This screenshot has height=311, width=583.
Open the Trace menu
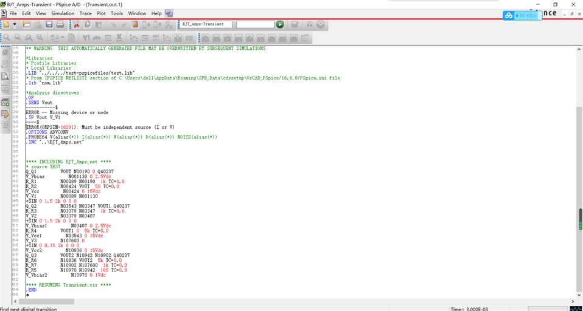[86, 13]
